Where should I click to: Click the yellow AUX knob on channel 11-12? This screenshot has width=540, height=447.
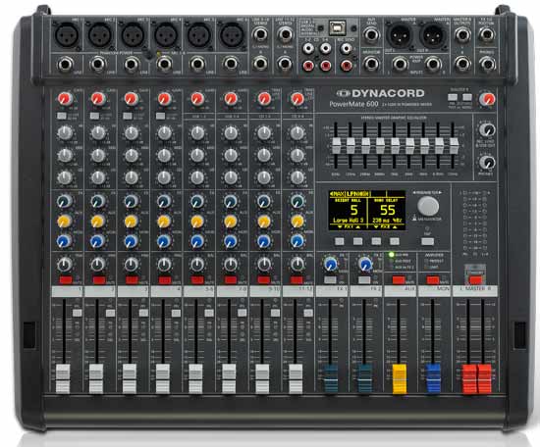[297, 222]
